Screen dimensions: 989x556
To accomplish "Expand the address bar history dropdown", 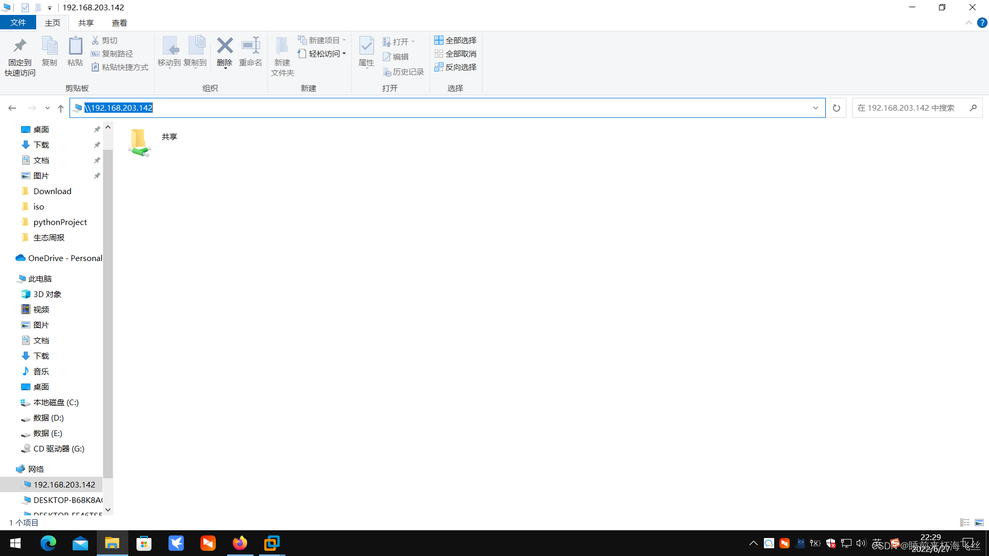I will pyautogui.click(x=815, y=108).
